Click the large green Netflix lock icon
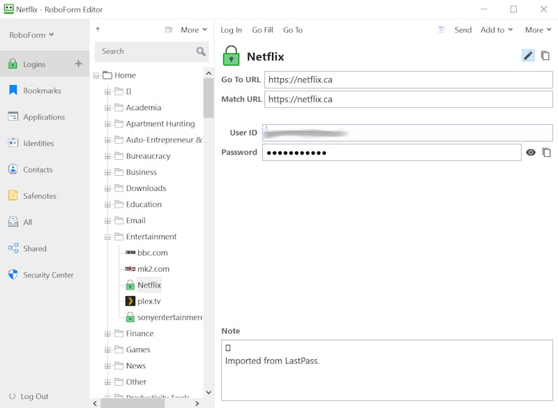The image size is (558, 408). pyautogui.click(x=231, y=56)
